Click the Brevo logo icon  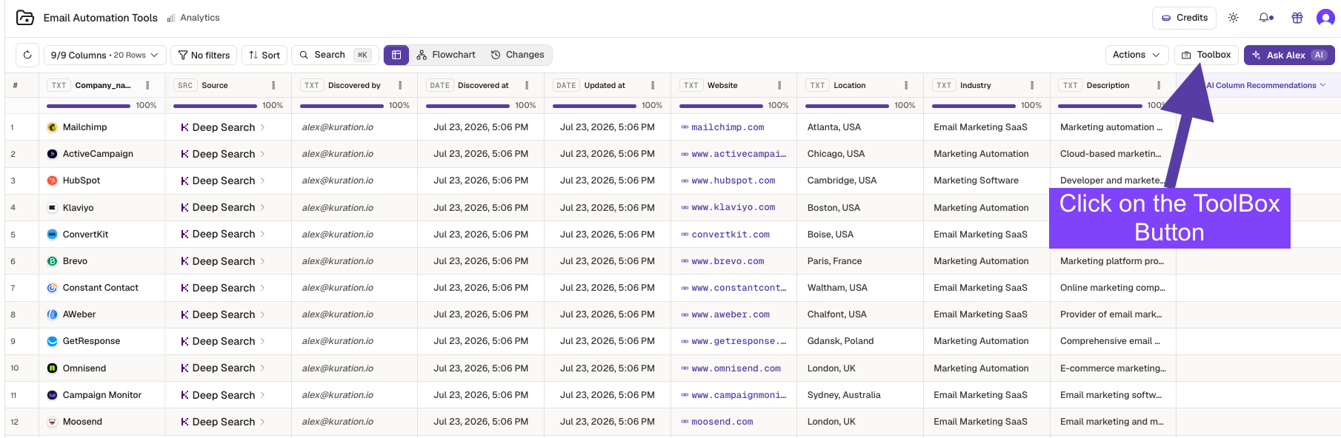click(52, 261)
